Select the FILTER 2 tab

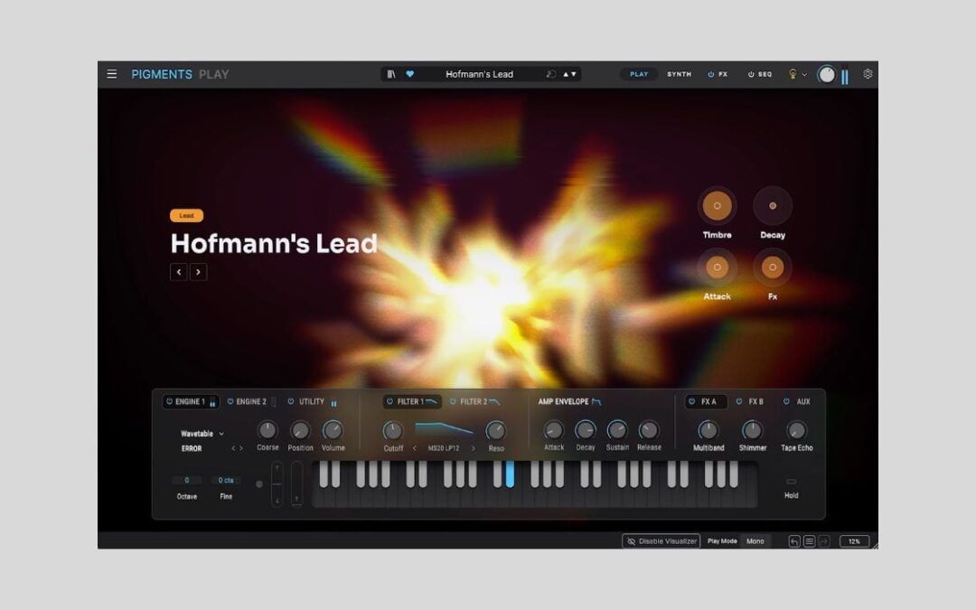(x=474, y=401)
